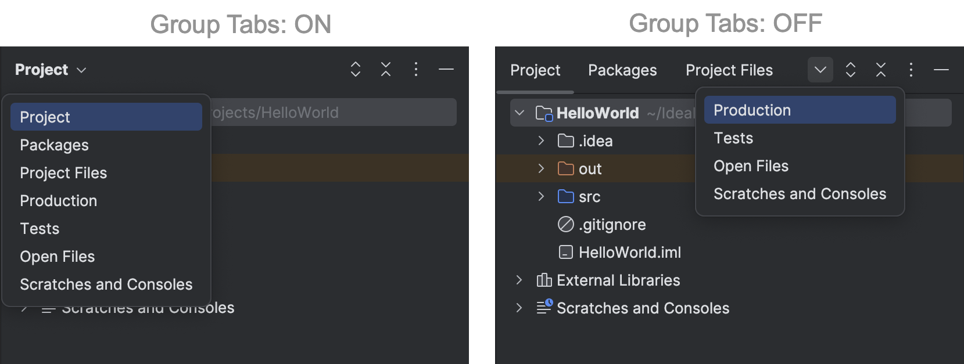
Task: Switch to the Project Files tab
Action: [729, 70]
